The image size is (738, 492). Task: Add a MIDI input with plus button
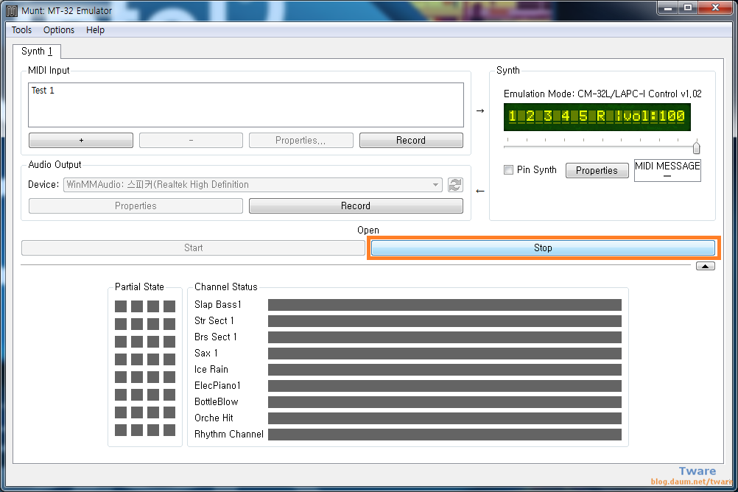click(81, 140)
